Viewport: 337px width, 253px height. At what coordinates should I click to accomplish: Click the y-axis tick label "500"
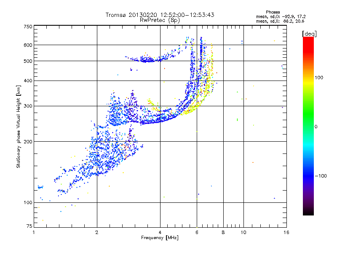tap(28, 61)
